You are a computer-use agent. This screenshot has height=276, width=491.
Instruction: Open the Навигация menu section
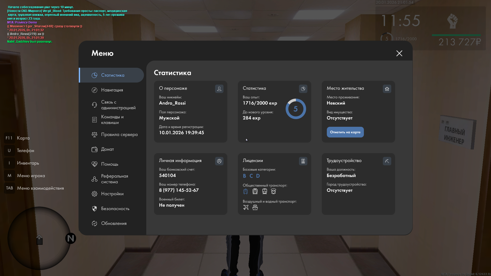tap(112, 90)
